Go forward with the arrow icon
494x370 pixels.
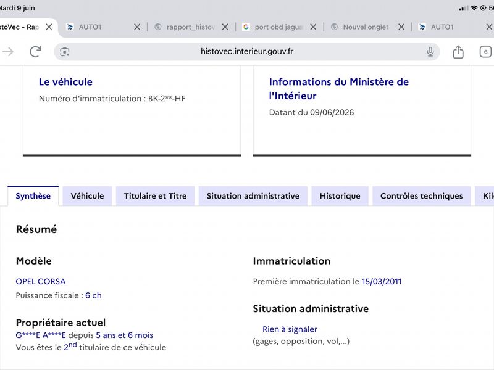click(8, 52)
